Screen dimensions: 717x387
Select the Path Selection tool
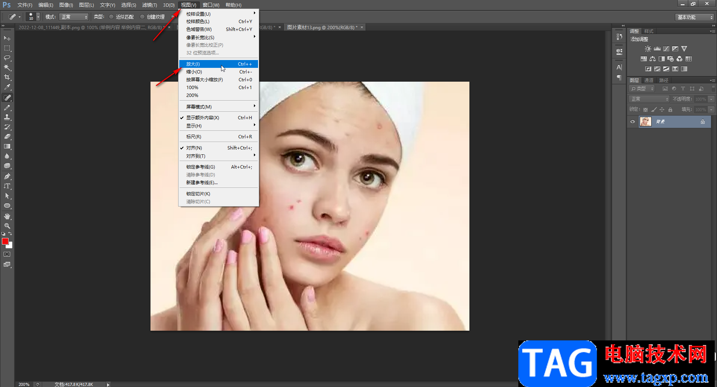[x=7, y=196]
